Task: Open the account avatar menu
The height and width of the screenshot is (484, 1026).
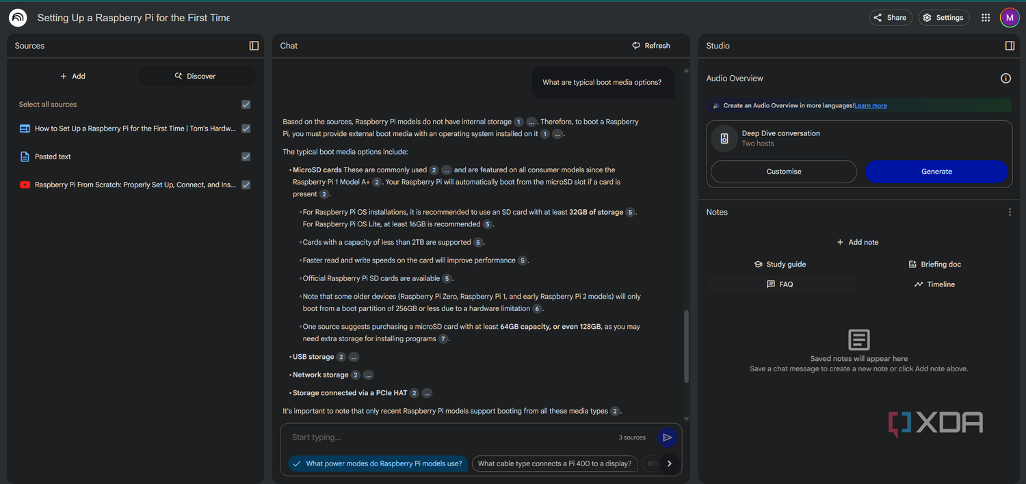Action: click(x=1010, y=18)
